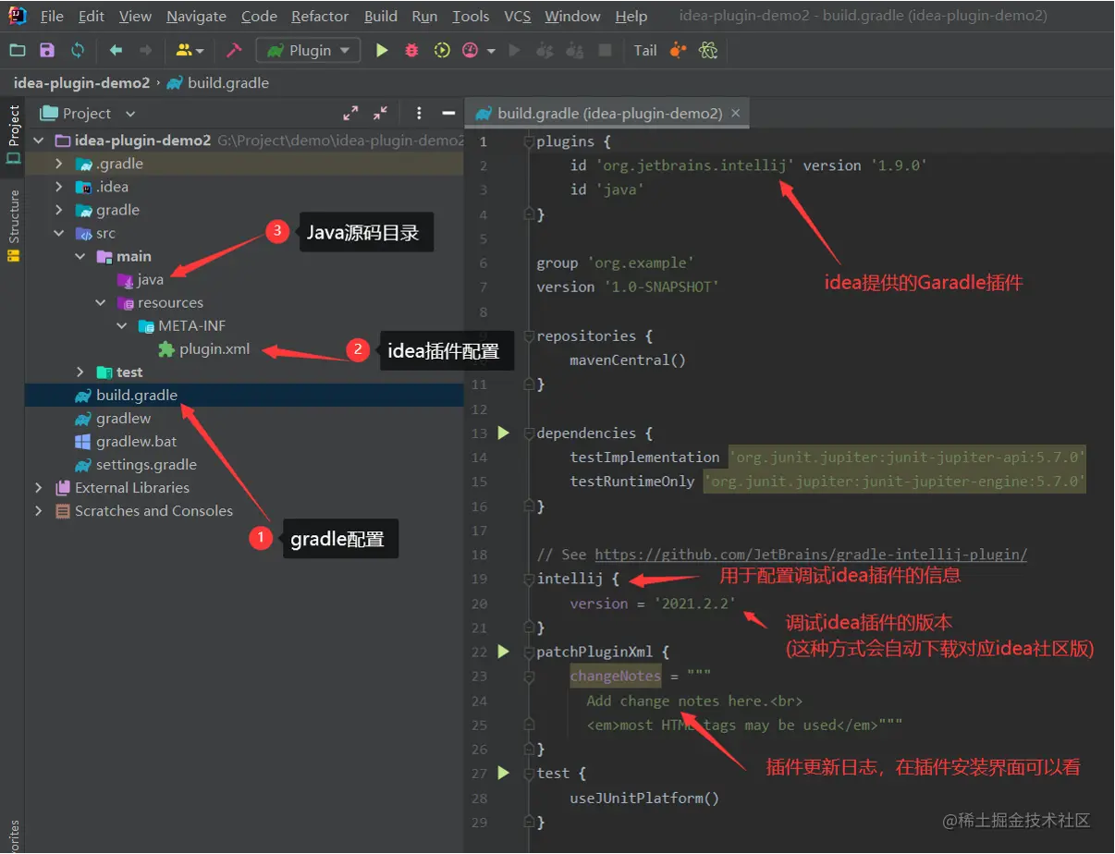
Task: Click the Profiler run icon
Action: coord(471,51)
